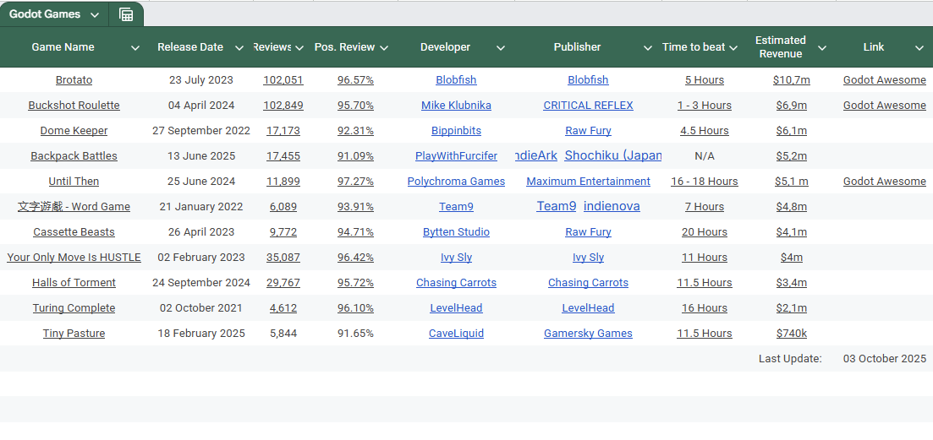This screenshot has height=440, width=933.
Task: Click Ivy Sly in the Developer column
Action: 457,258
